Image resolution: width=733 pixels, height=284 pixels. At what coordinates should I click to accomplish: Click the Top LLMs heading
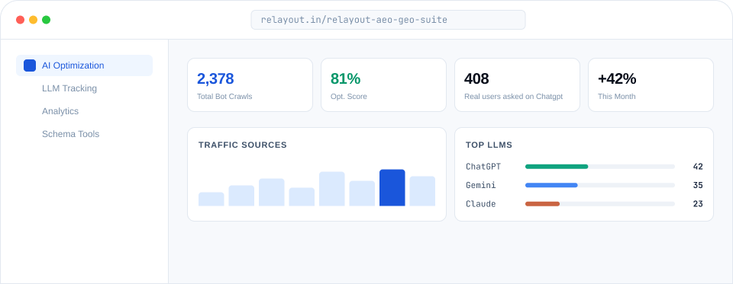click(489, 145)
